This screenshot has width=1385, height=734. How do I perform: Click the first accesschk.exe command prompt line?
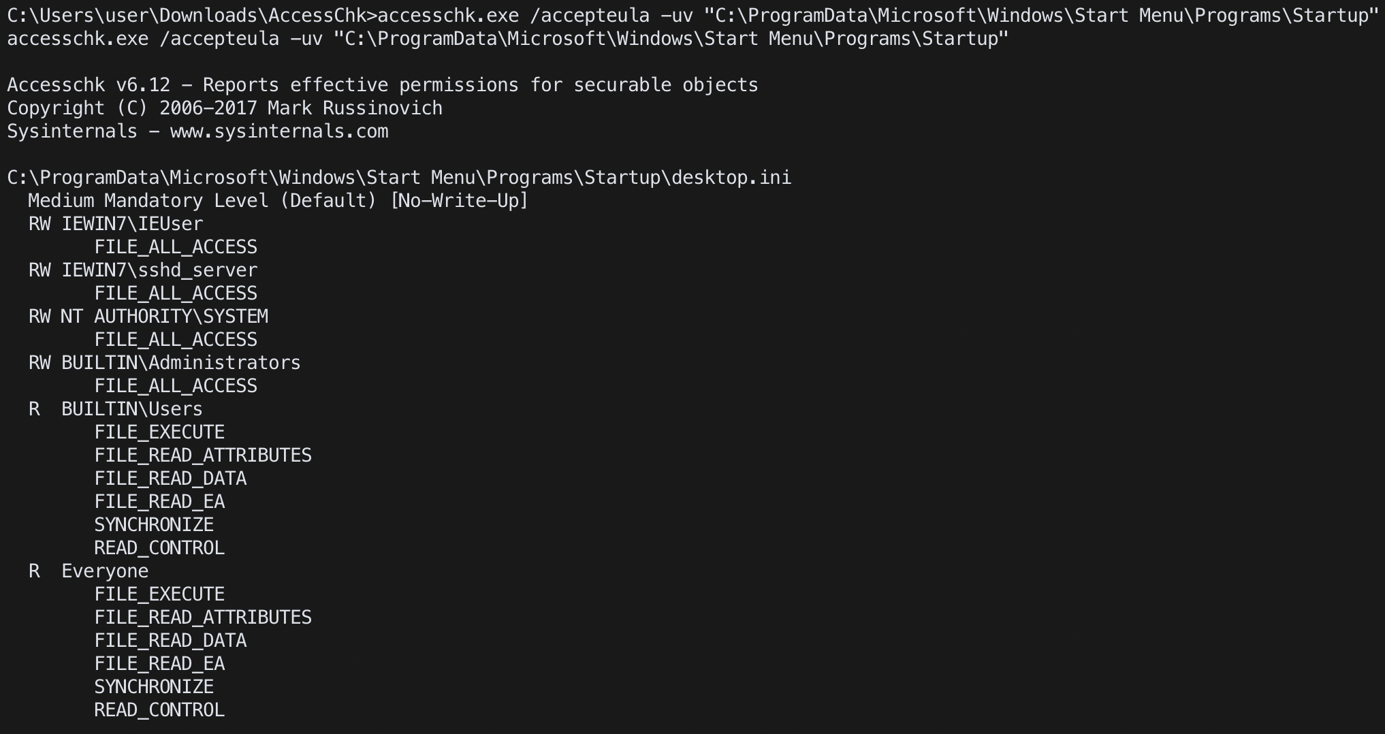[x=692, y=16]
